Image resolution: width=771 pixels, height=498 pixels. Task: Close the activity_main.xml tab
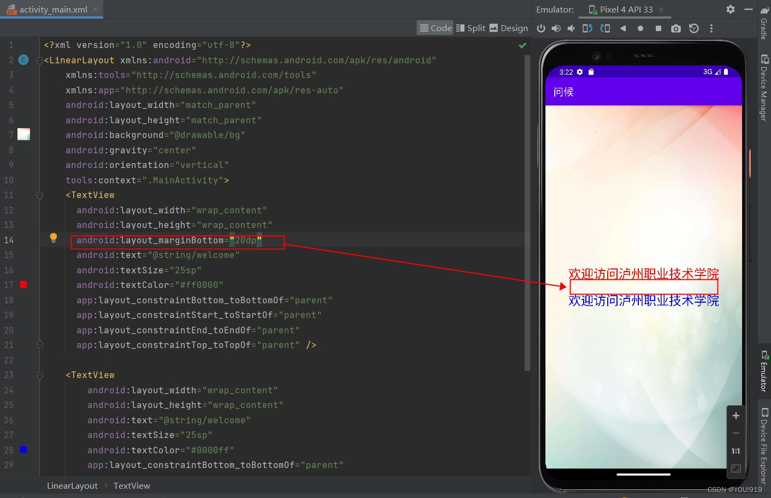[x=95, y=9]
